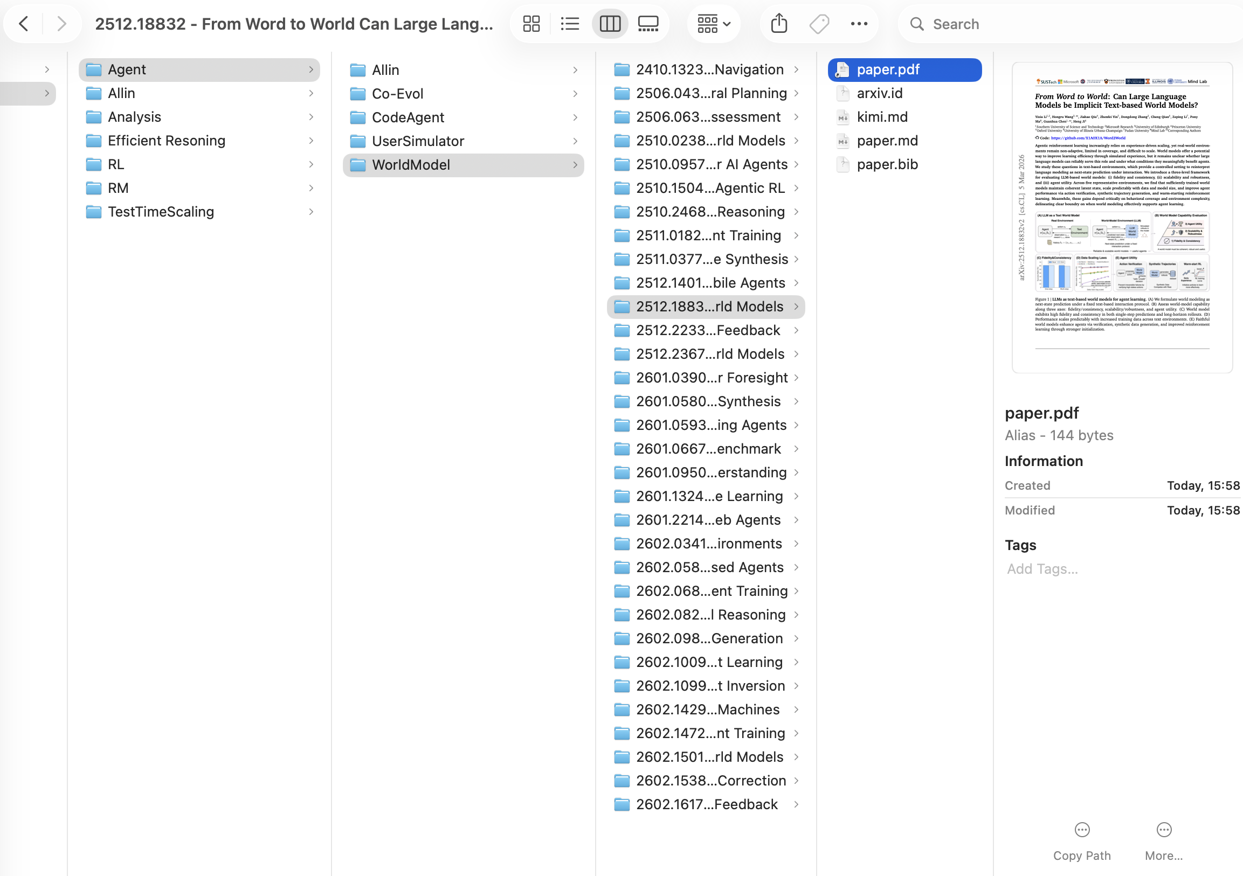Select the 2510.1504...Agentic RL folder

pos(706,188)
